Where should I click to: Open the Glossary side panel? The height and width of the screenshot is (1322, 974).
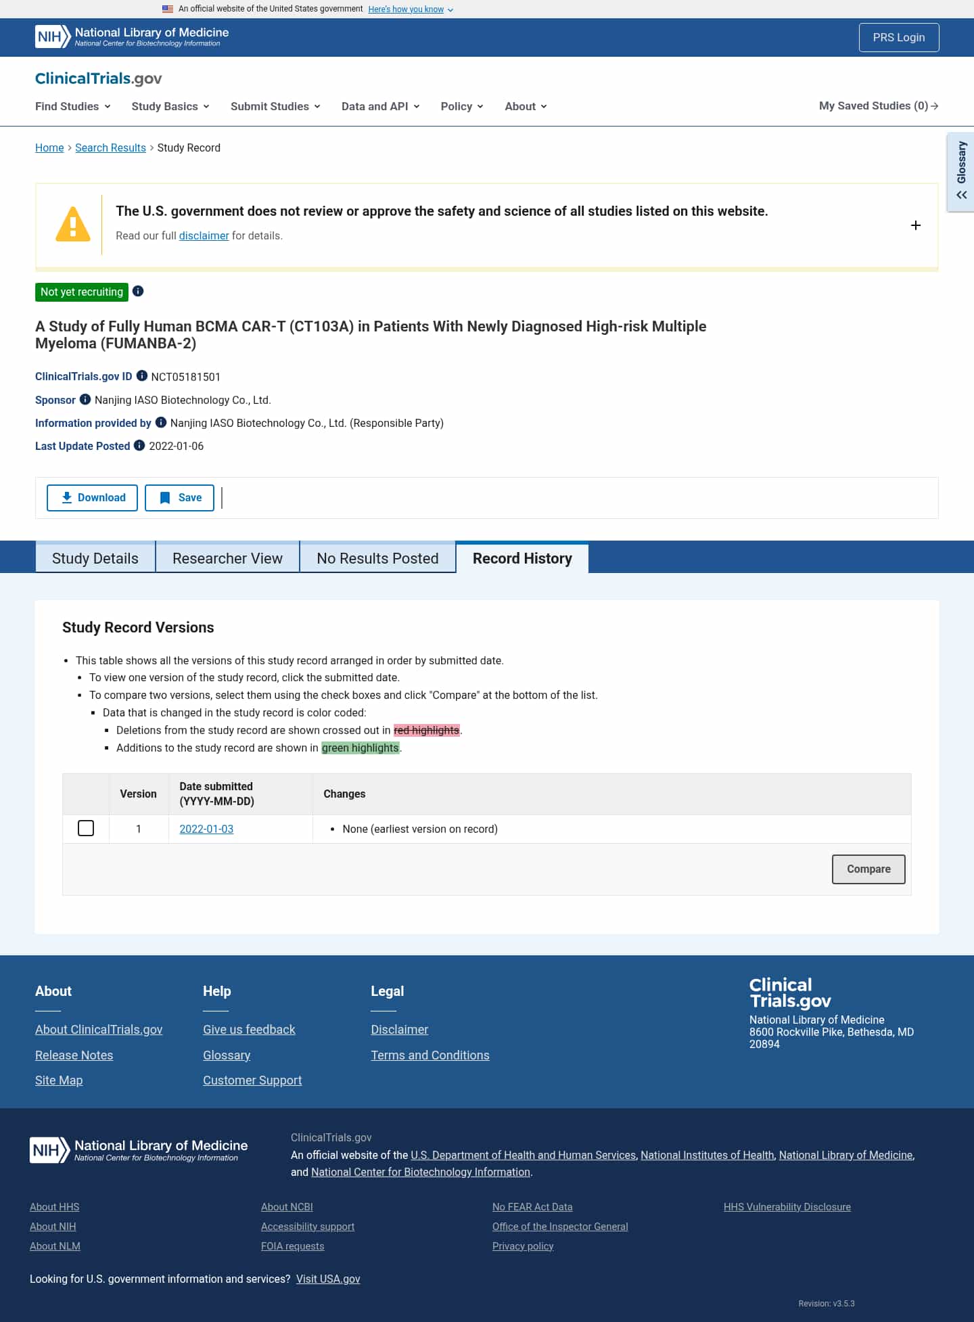pyautogui.click(x=960, y=172)
